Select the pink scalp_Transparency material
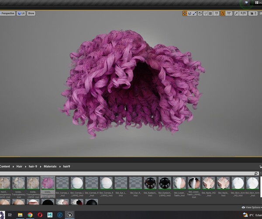The image size is (262, 219). tap(48, 187)
